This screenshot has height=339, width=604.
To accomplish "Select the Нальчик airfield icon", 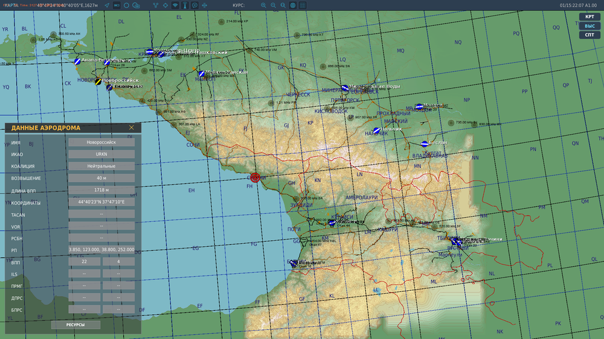I will coord(376,131).
